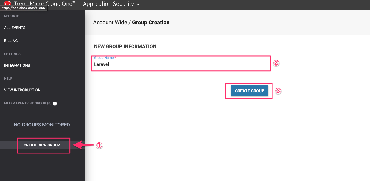Click inside the Group Name input field
This screenshot has height=181, width=370.
coord(180,64)
